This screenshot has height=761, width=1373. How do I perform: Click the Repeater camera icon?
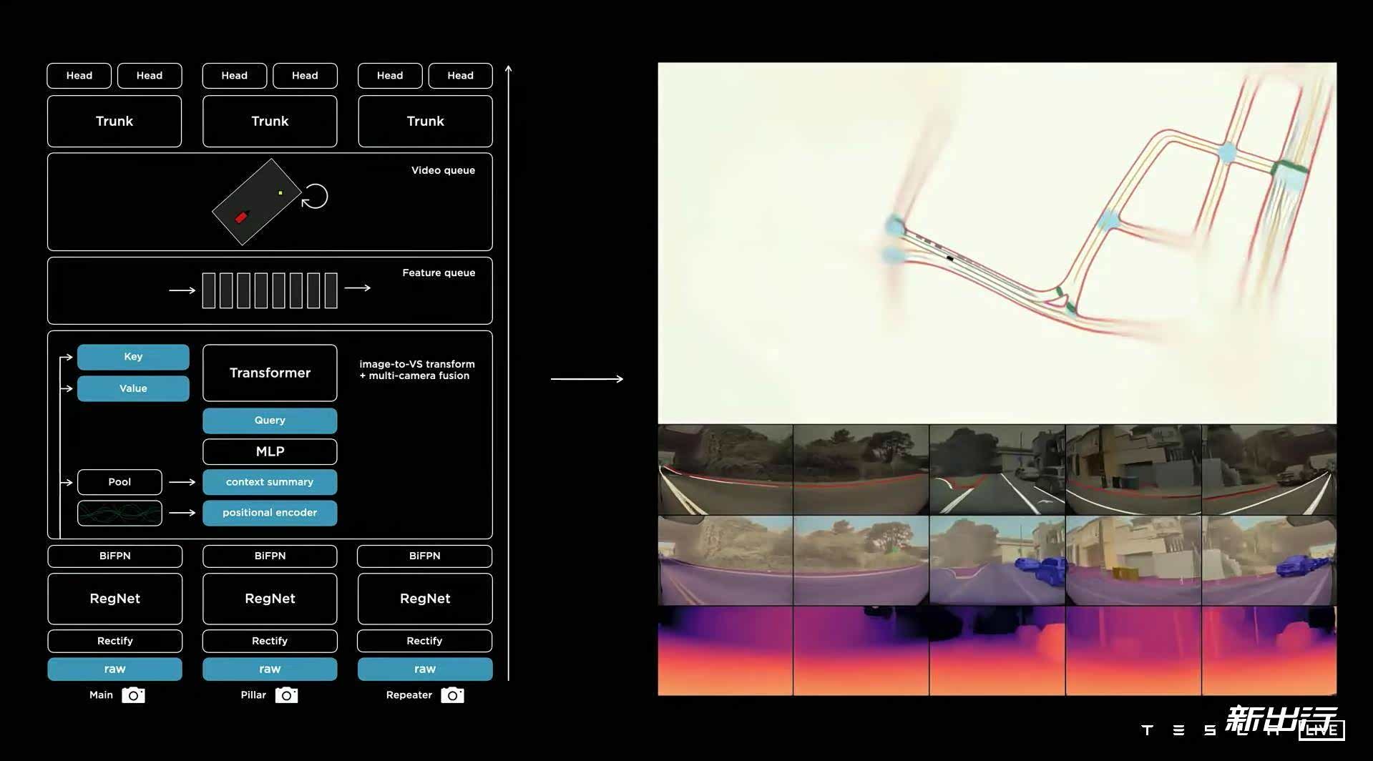pos(452,695)
